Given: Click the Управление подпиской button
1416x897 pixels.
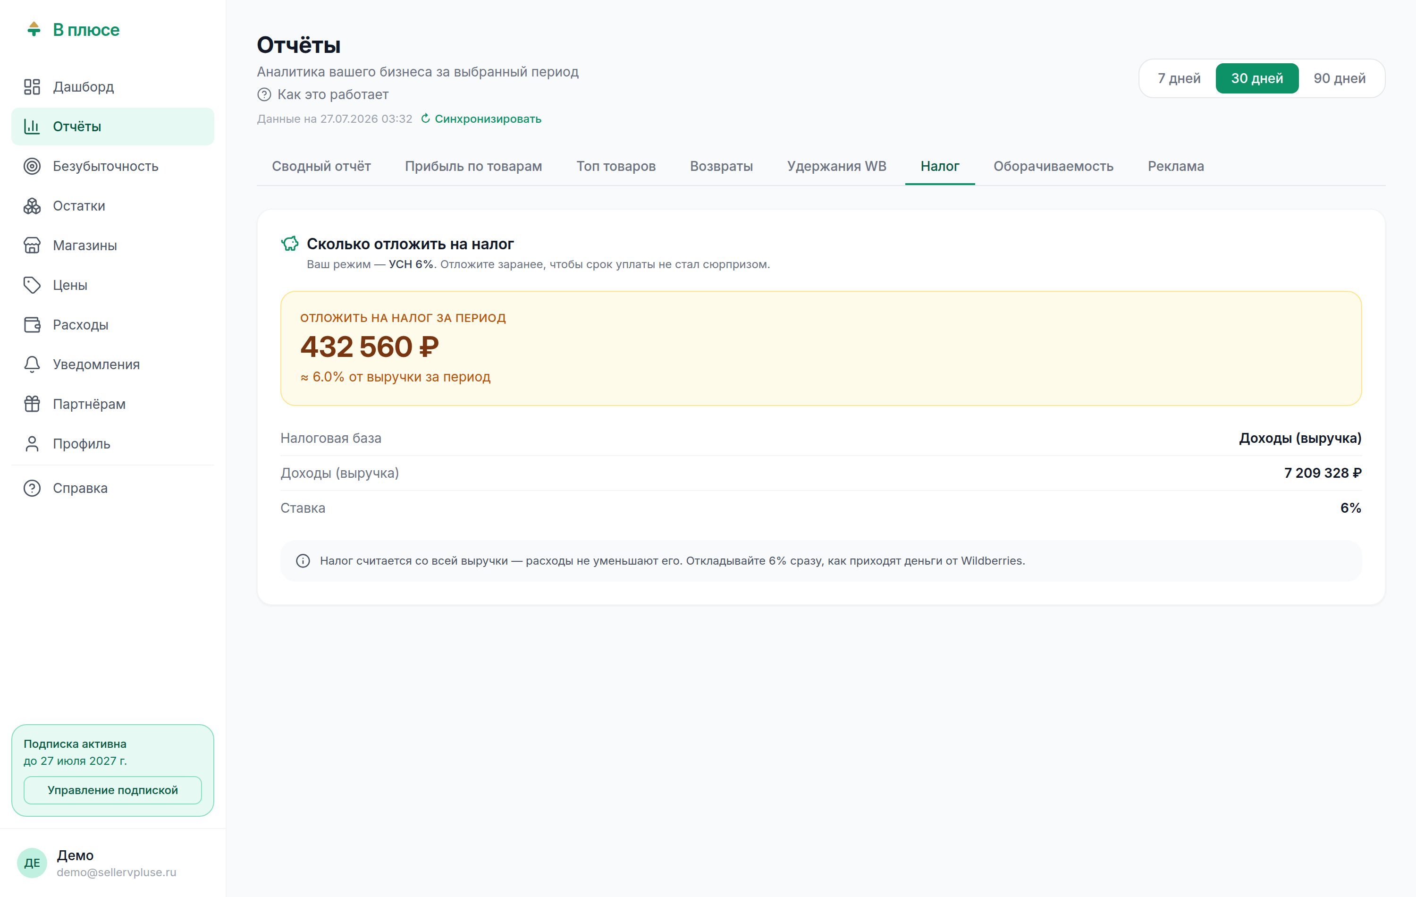Looking at the screenshot, I should (112, 790).
